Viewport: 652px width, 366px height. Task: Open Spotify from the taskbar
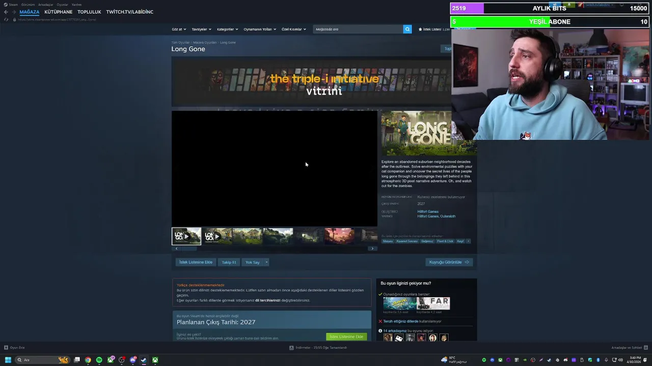click(x=99, y=360)
